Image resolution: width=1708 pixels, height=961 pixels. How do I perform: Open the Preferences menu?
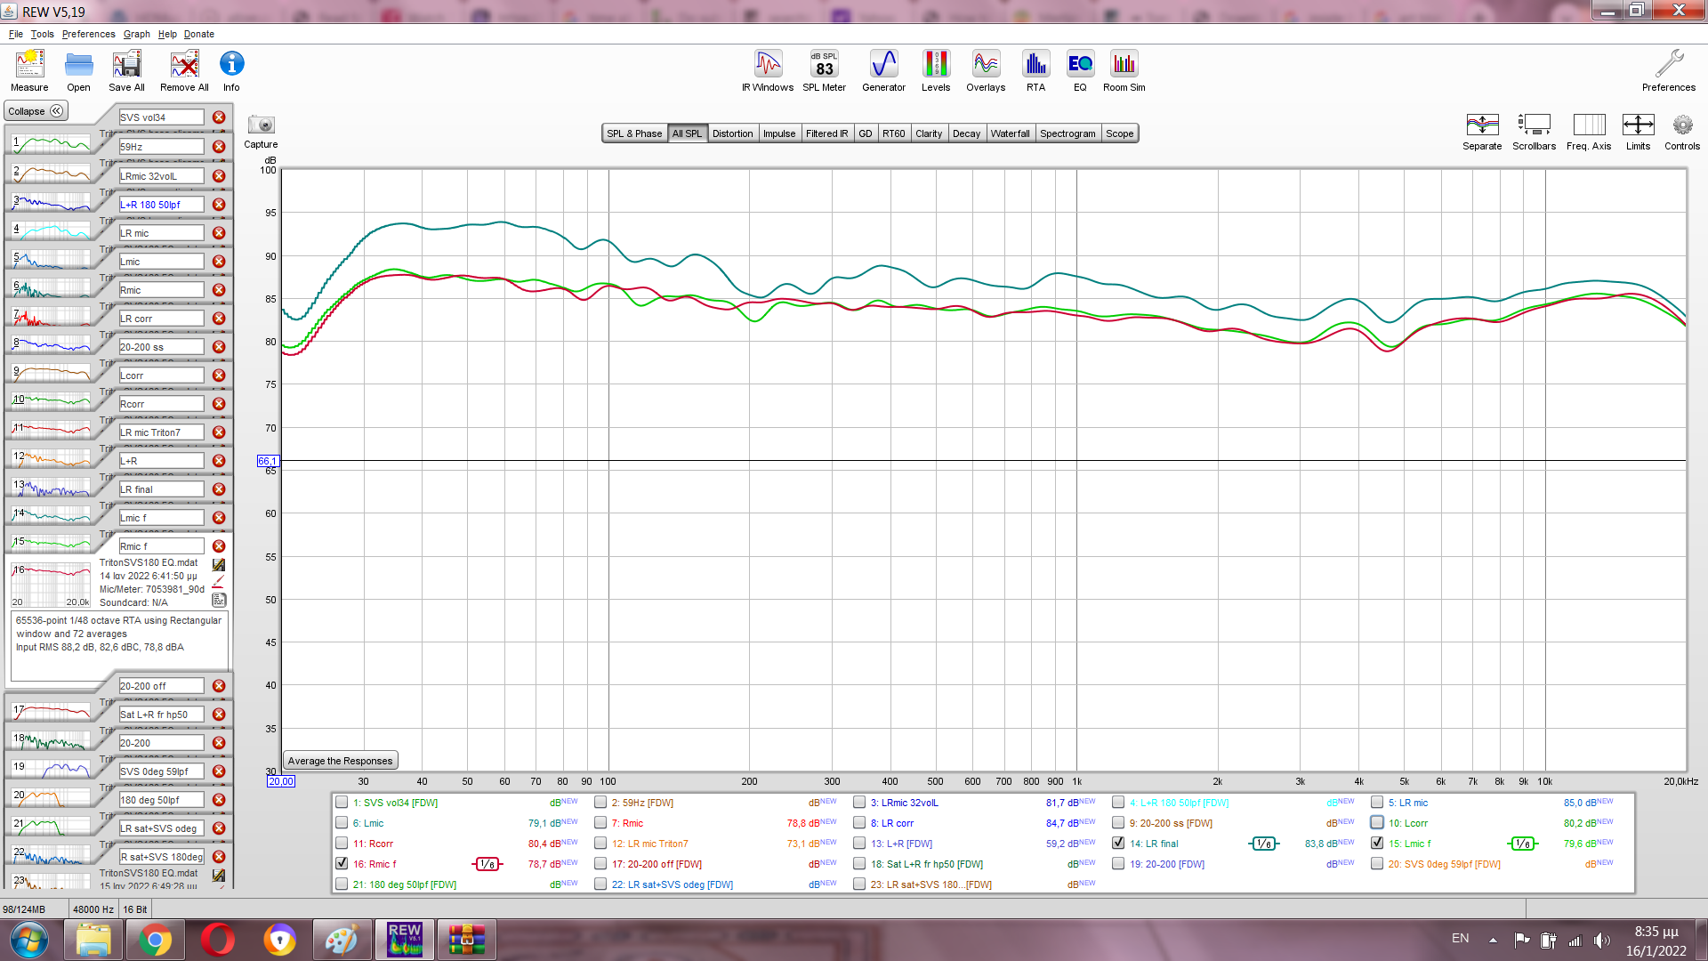pyautogui.click(x=88, y=34)
